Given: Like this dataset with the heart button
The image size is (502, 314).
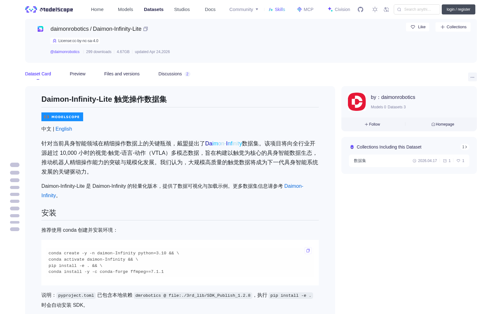Looking at the screenshot, I should (x=418, y=27).
